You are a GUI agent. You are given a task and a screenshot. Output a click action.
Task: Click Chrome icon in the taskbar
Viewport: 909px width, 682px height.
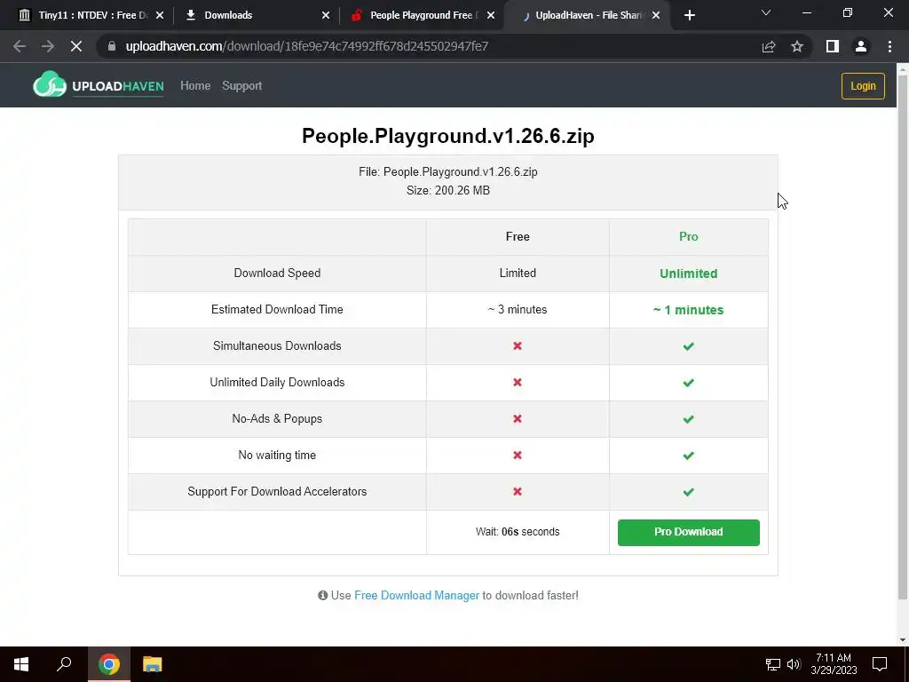109,664
